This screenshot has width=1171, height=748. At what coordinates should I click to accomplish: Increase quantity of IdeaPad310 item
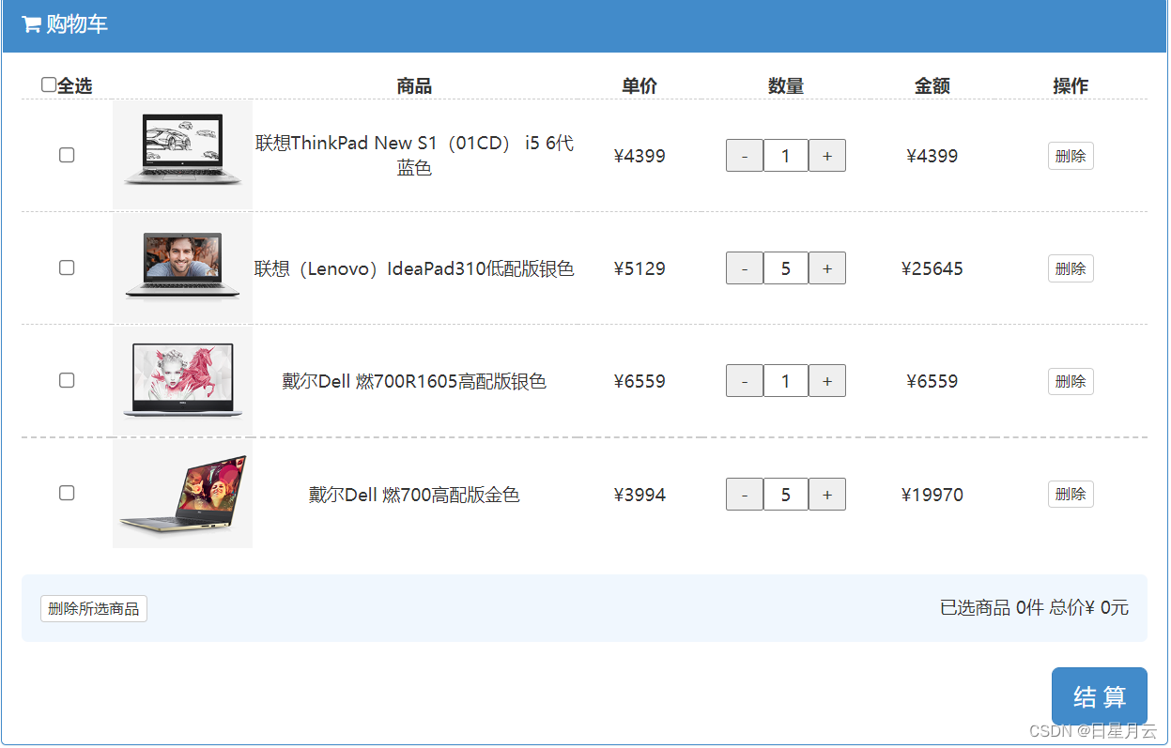point(827,268)
